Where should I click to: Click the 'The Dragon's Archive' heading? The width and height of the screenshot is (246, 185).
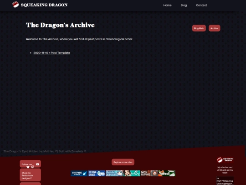coord(60,25)
